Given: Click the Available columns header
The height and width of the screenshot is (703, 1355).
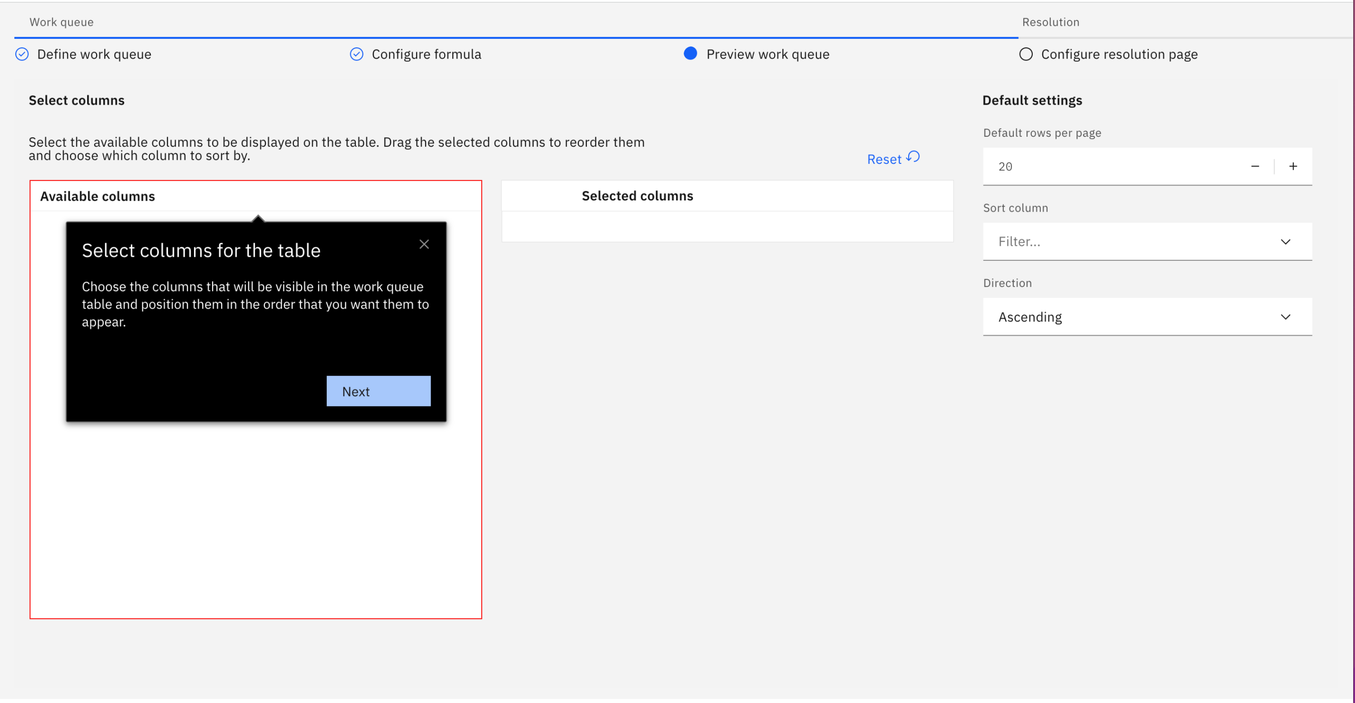Looking at the screenshot, I should (x=98, y=197).
